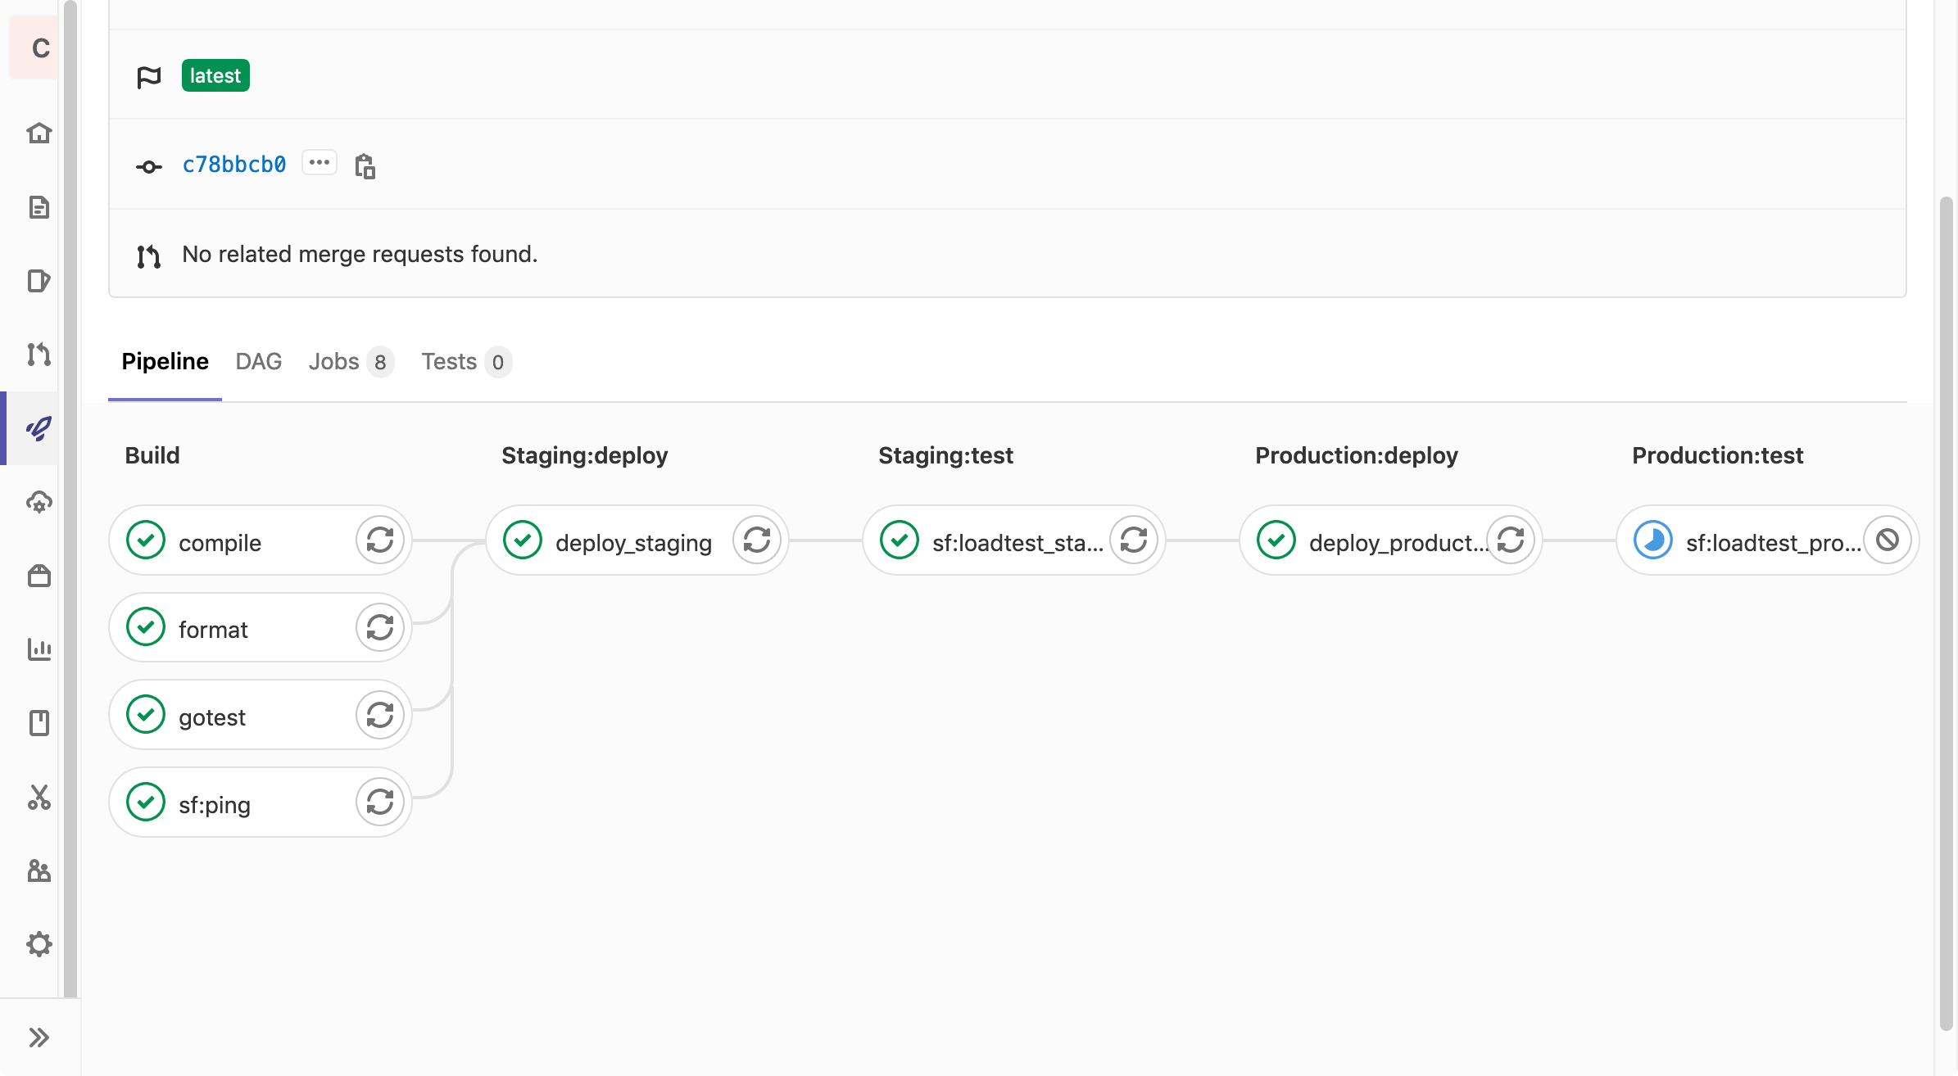The width and height of the screenshot is (1958, 1076).
Task: Open Analytics chart sidebar icon
Action: coord(39,649)
